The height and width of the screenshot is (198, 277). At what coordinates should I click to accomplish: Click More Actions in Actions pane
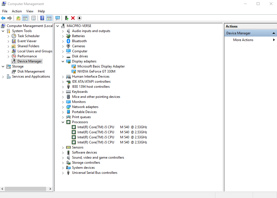pos(243,40)
